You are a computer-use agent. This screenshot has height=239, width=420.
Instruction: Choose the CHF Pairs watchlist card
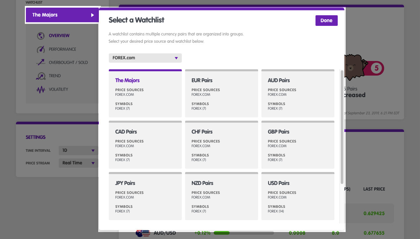pos(222,145)
